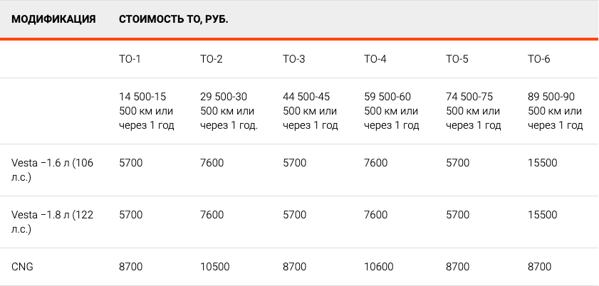
Task: Click the 59 500-60 500 км mileage cell
Action: (392, 111)
